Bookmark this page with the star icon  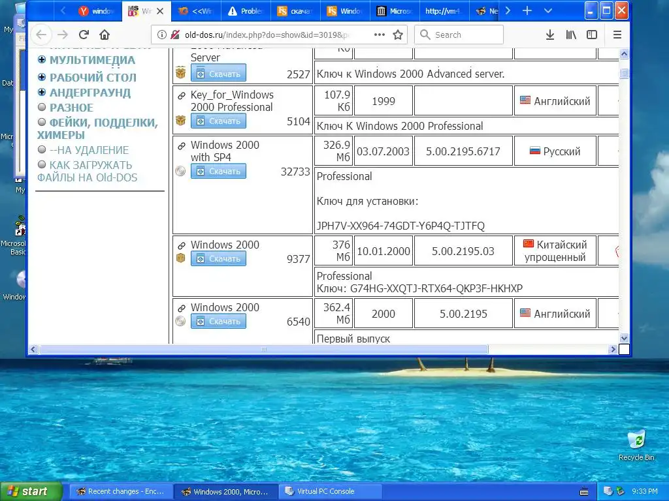[398, 35]
